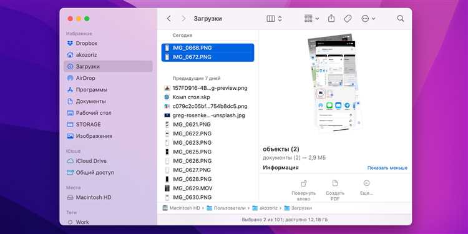
Task: Select file IMG_0622.PNG
Action: (208, 134)
